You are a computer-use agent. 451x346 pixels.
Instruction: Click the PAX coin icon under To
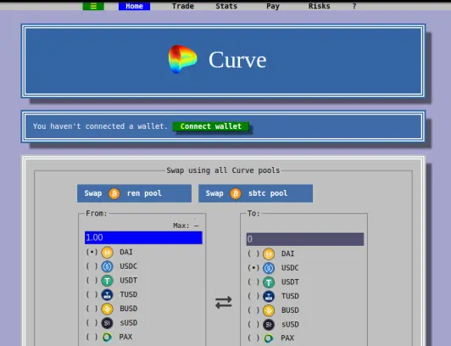269,338
